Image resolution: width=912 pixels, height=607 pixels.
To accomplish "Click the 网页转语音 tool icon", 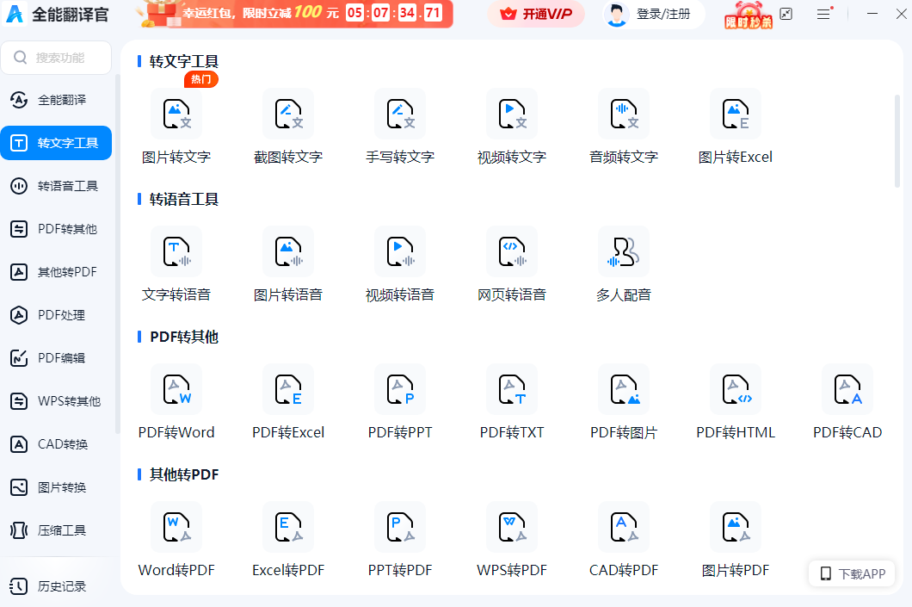I will tap(512, 252).
